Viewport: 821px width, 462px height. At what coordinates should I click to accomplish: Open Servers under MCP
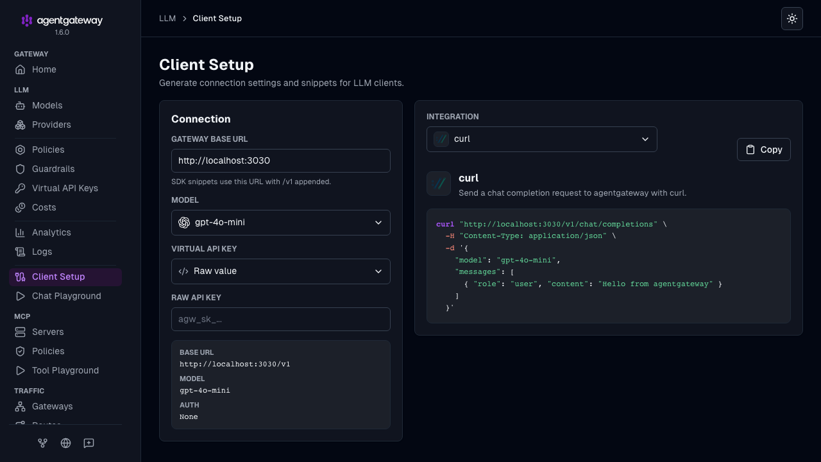click(x=65, y=332)
